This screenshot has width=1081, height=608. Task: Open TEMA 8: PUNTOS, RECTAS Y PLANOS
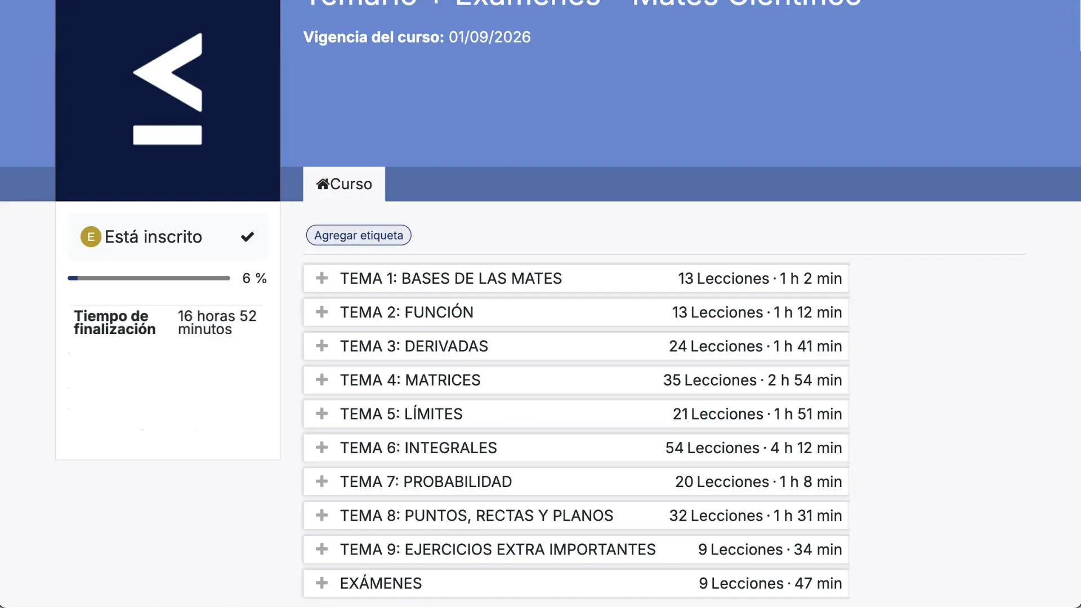[x=476, y=515]
